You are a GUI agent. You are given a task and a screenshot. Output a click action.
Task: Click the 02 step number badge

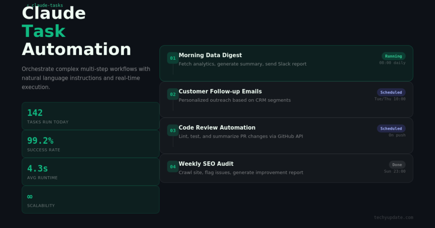[x=173, y=95]
